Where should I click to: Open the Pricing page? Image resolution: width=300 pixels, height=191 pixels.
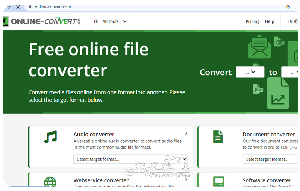(x=253, y=21)
